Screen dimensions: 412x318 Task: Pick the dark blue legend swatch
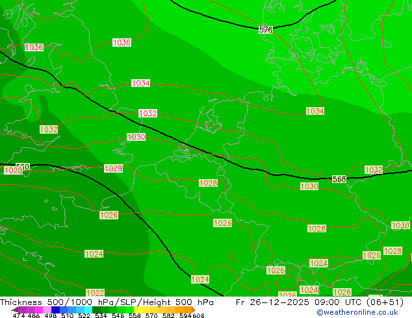(55, 310)
